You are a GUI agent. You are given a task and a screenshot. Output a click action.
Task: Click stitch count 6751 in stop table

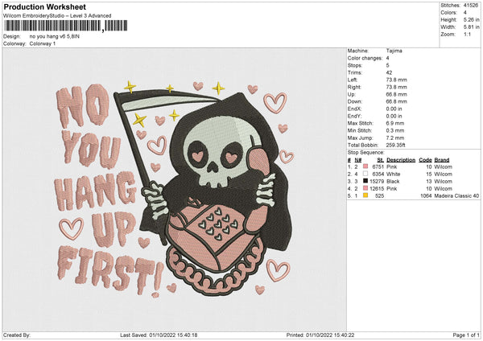click(x=378, y=166)
